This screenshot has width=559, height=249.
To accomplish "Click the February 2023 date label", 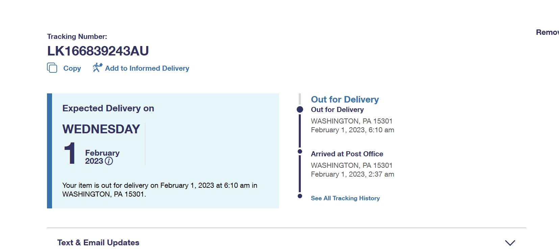I will [102, 157].
